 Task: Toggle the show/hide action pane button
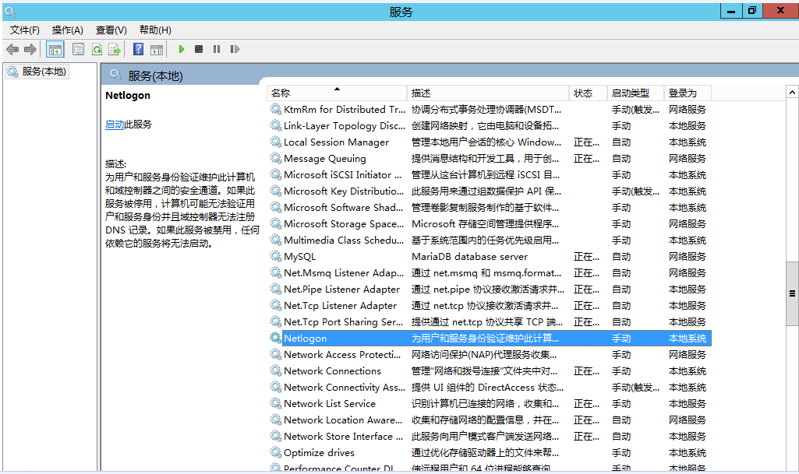pos(157,49)
